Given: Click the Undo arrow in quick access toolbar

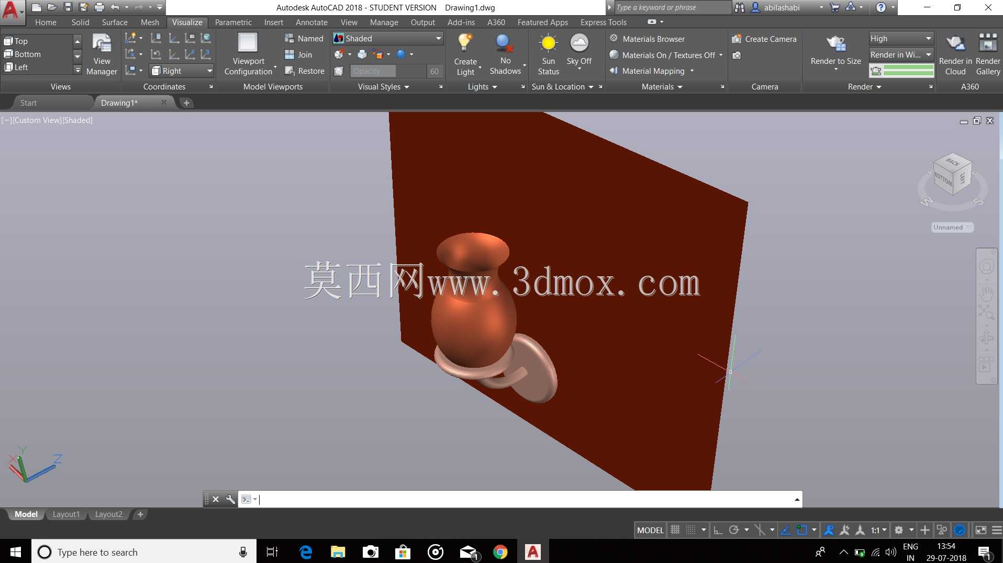Looking at the screenshot, I should [x=115, y=7].
